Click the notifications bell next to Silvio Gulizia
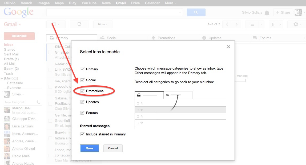This screenshot has width=306, height=165. click(x=267, y=12)
